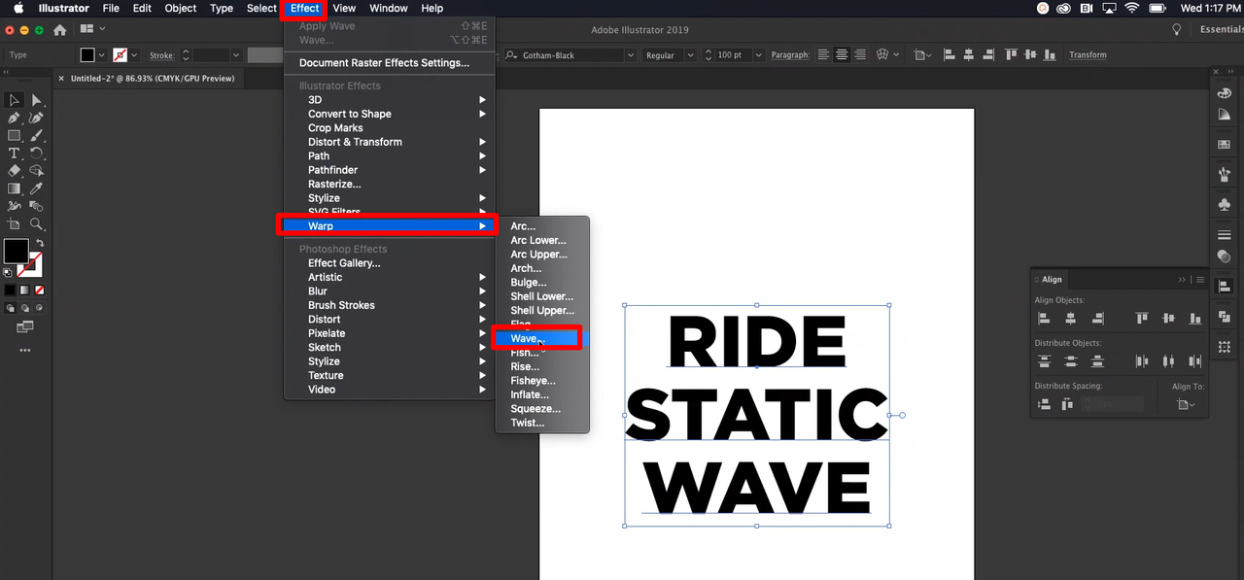Select the Width tool
This screenshot has height=580, width=1244.
(x=14, y=206)
